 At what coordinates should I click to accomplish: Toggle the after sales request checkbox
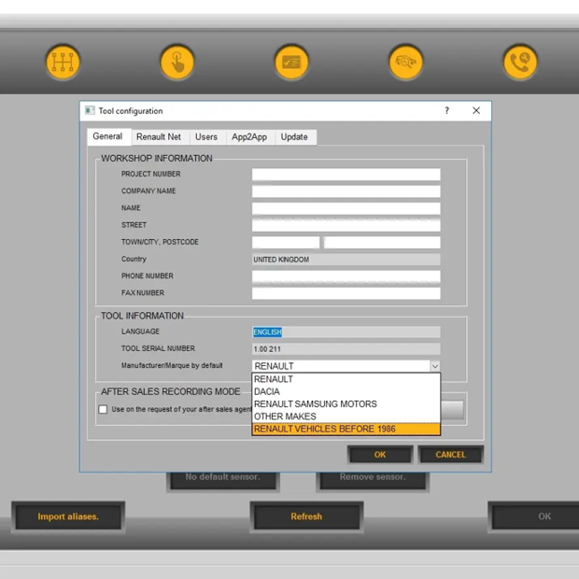tap(103, 409)
